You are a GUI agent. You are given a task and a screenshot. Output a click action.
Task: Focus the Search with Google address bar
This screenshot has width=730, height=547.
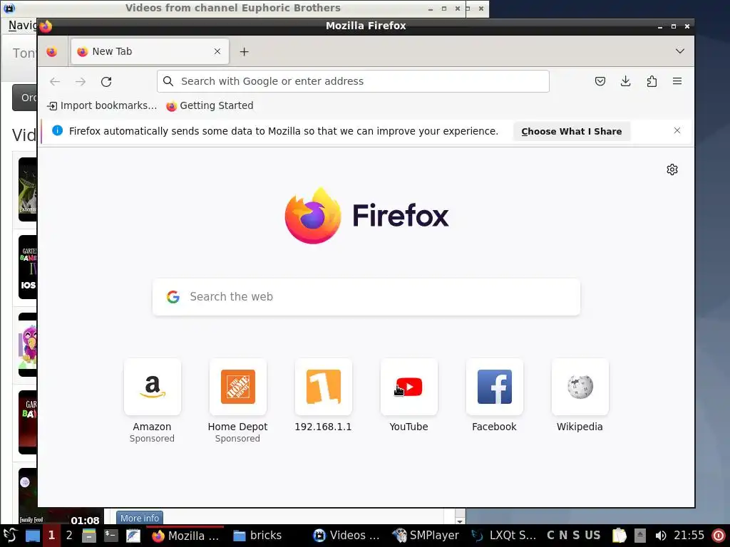click(x=353, y=81)
